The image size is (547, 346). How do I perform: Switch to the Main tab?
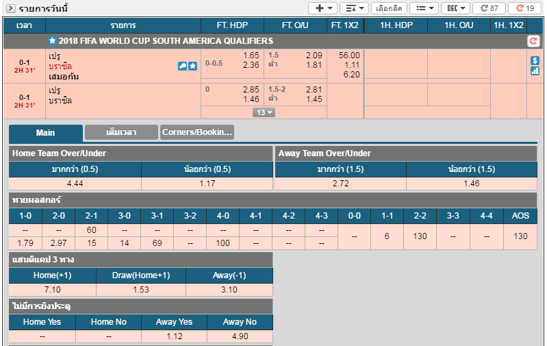coord(46,133)
